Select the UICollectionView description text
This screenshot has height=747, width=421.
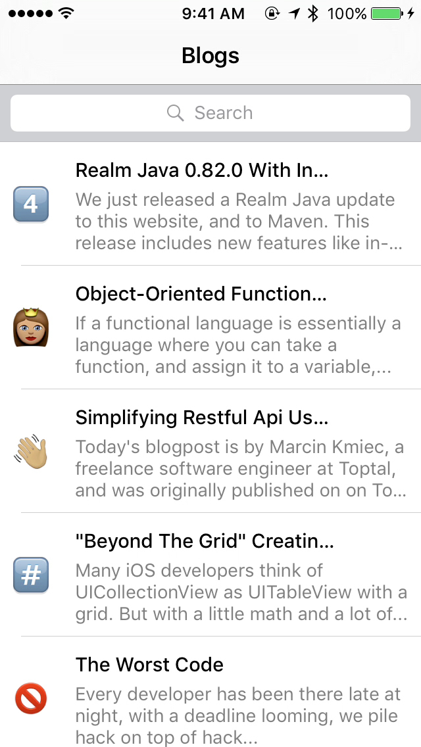point(241,592)
